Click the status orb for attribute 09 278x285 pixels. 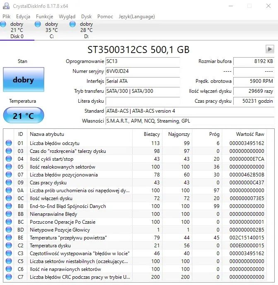(9, 182)
